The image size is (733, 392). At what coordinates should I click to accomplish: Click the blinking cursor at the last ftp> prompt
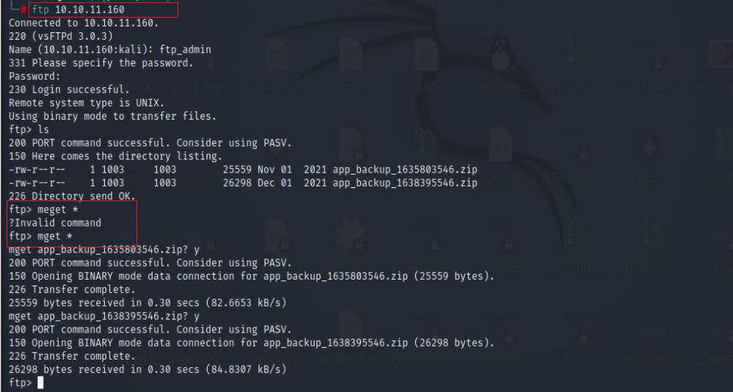click(41, 383)
